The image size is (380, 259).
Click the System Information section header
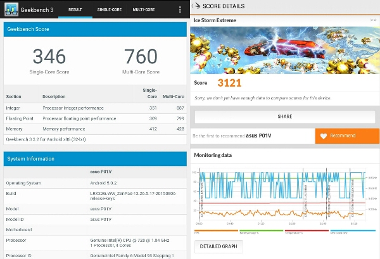coord(95,159)
